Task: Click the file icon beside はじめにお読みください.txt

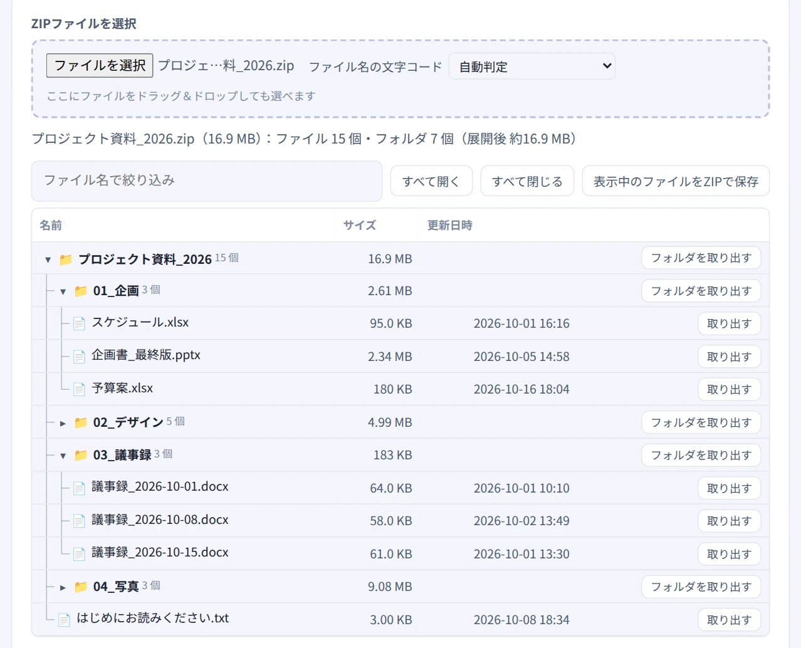Action: pos(64,620)
